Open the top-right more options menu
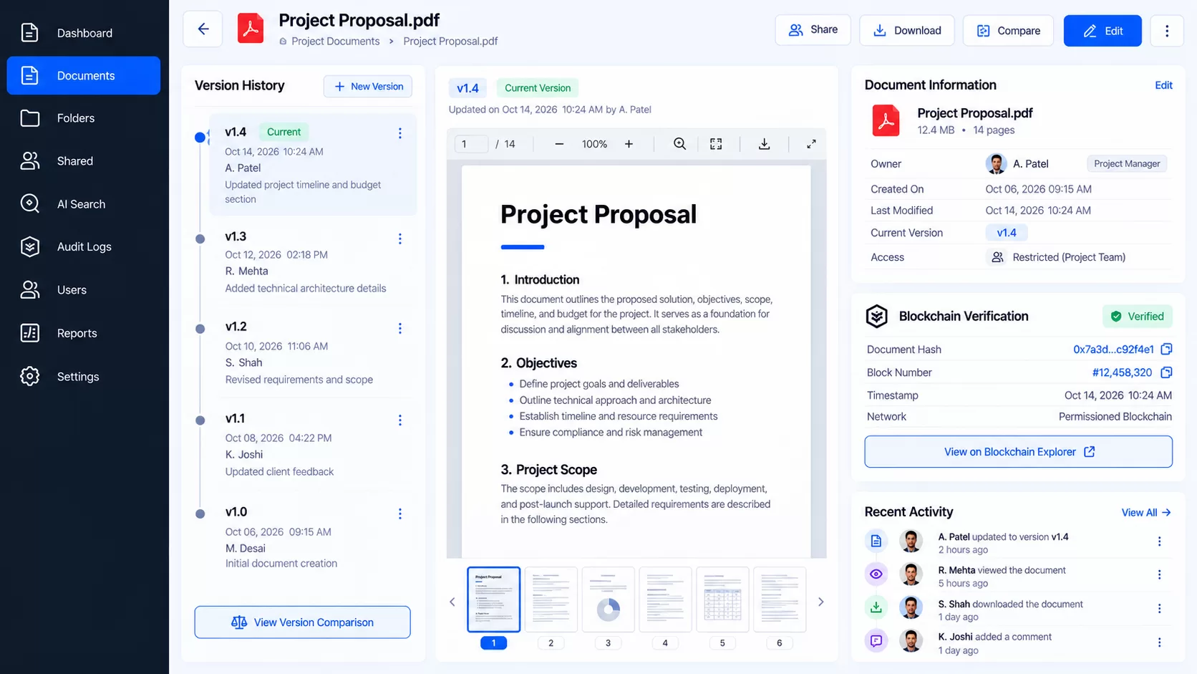 click(x=1166, y=31)
